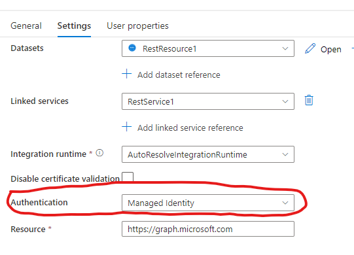Click the partial plus icon right of Open
The height and width of the screenshot is (255, 354).
click(353, 48)
